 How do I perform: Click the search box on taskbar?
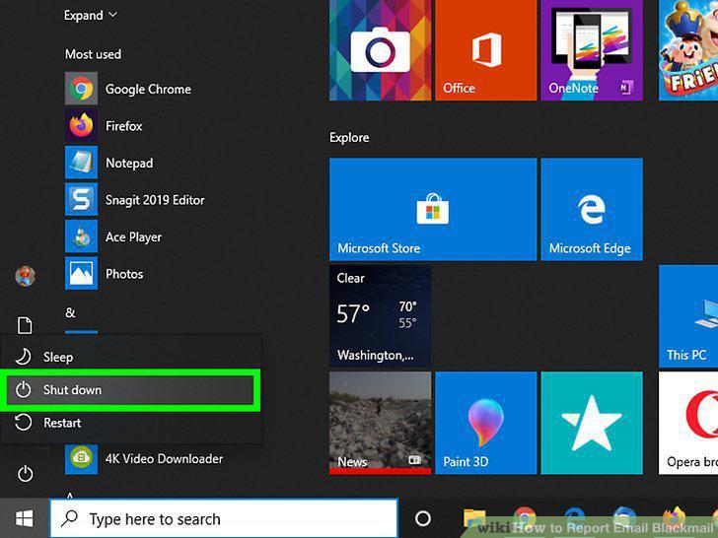point(224,518)
